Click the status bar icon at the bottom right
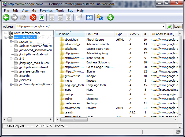The image size is (185, 137). click(x=178, y=132)
